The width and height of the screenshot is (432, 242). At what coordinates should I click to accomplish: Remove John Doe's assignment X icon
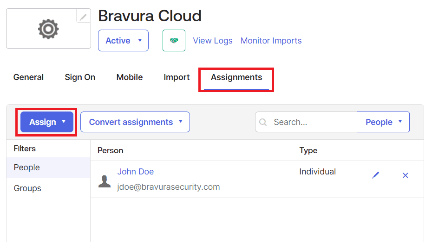click(x=405, y=175)
